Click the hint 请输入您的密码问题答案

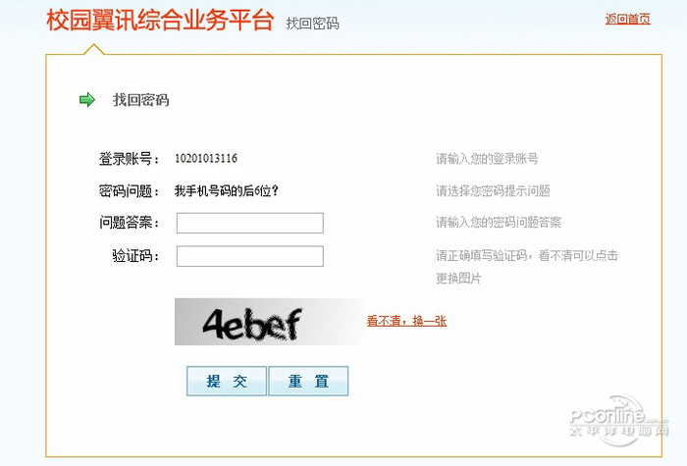(x=499, y=223)
